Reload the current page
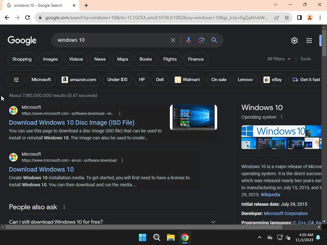Image resolution: width=327 pixels, height=245 pixels. point(27,18)
